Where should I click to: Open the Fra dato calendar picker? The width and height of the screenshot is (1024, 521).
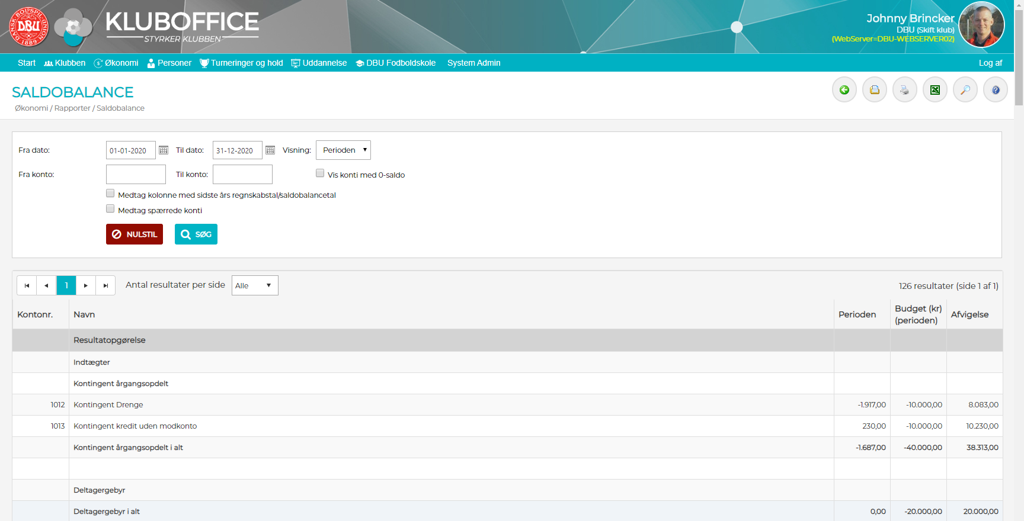pos(164,150)
